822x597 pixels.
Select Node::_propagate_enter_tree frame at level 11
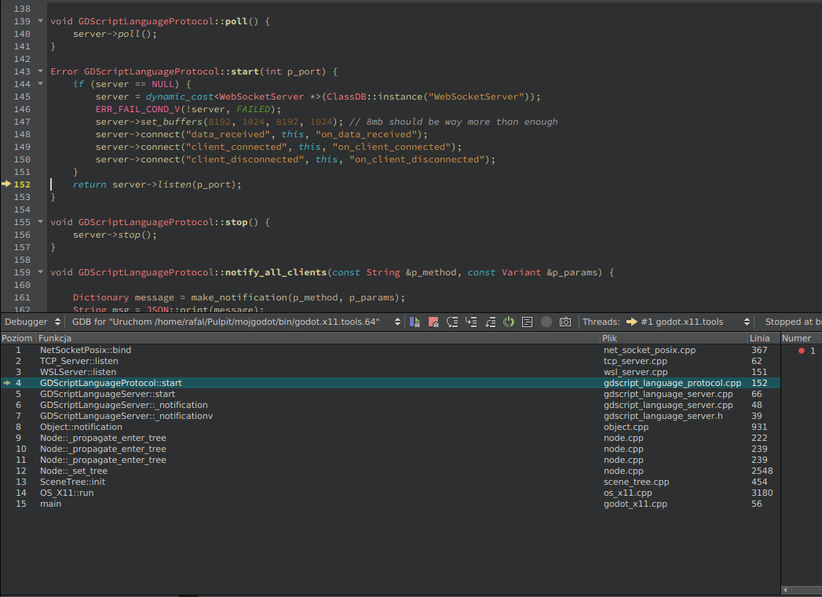tap(390, 460)
